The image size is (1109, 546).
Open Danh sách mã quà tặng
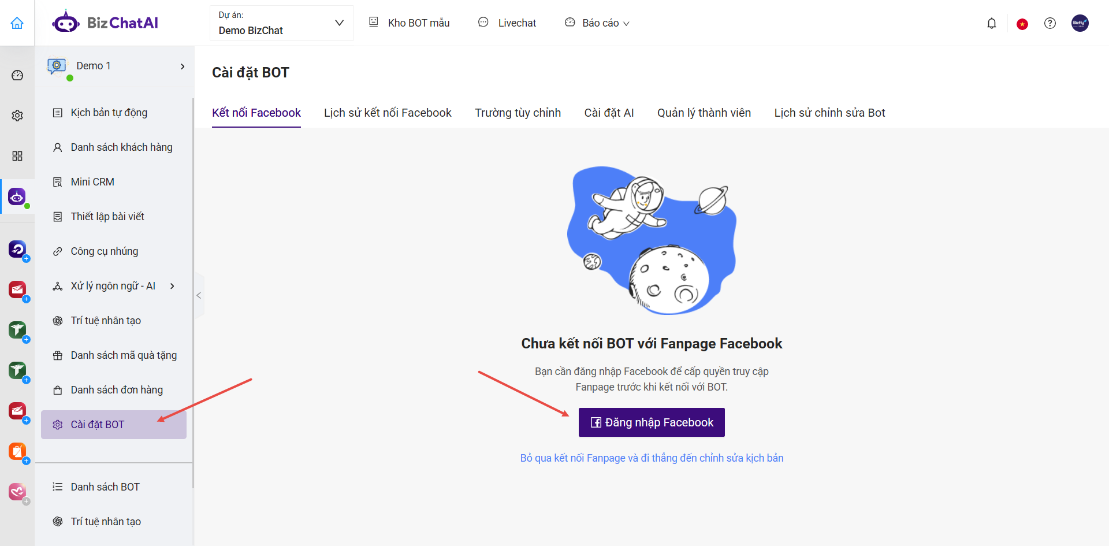point(114,355)
